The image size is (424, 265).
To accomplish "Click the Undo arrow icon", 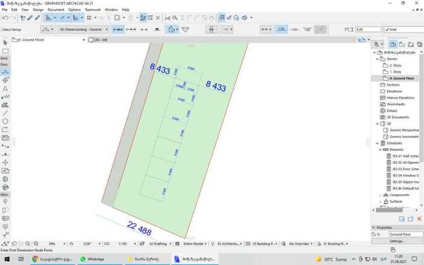I will click(5, 18).
